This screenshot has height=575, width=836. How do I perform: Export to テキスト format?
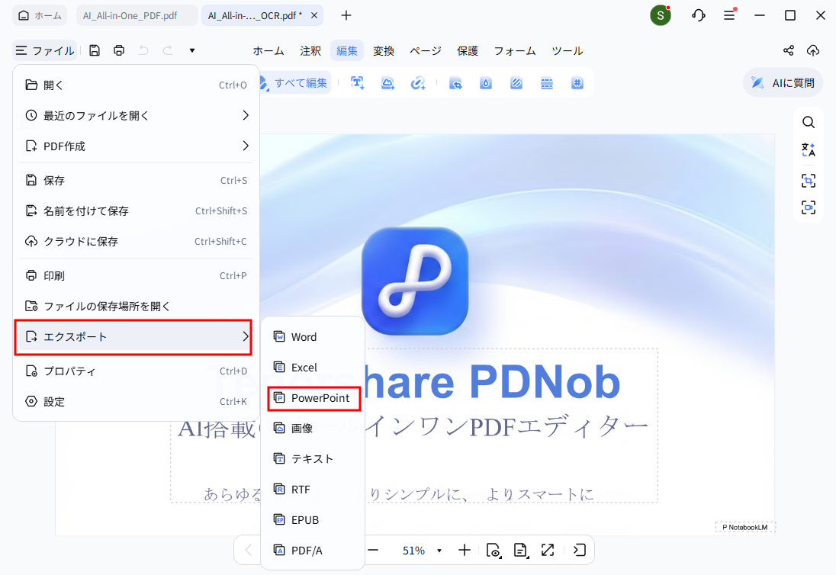313,459
